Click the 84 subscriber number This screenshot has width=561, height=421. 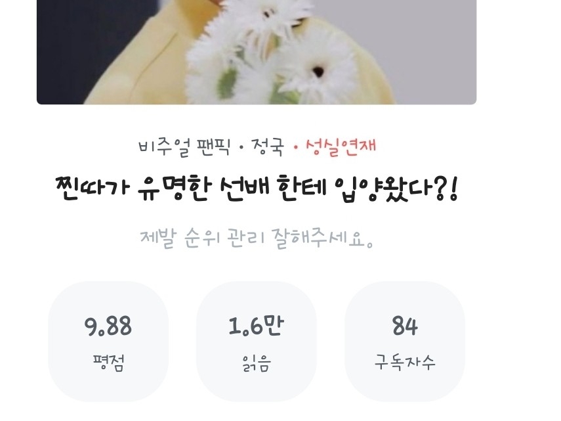tap(405, 326)
